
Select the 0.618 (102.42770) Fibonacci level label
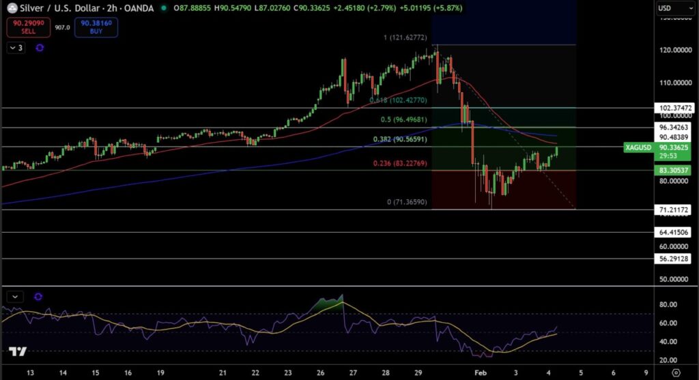pyautogui.click(x=398, y=100)
